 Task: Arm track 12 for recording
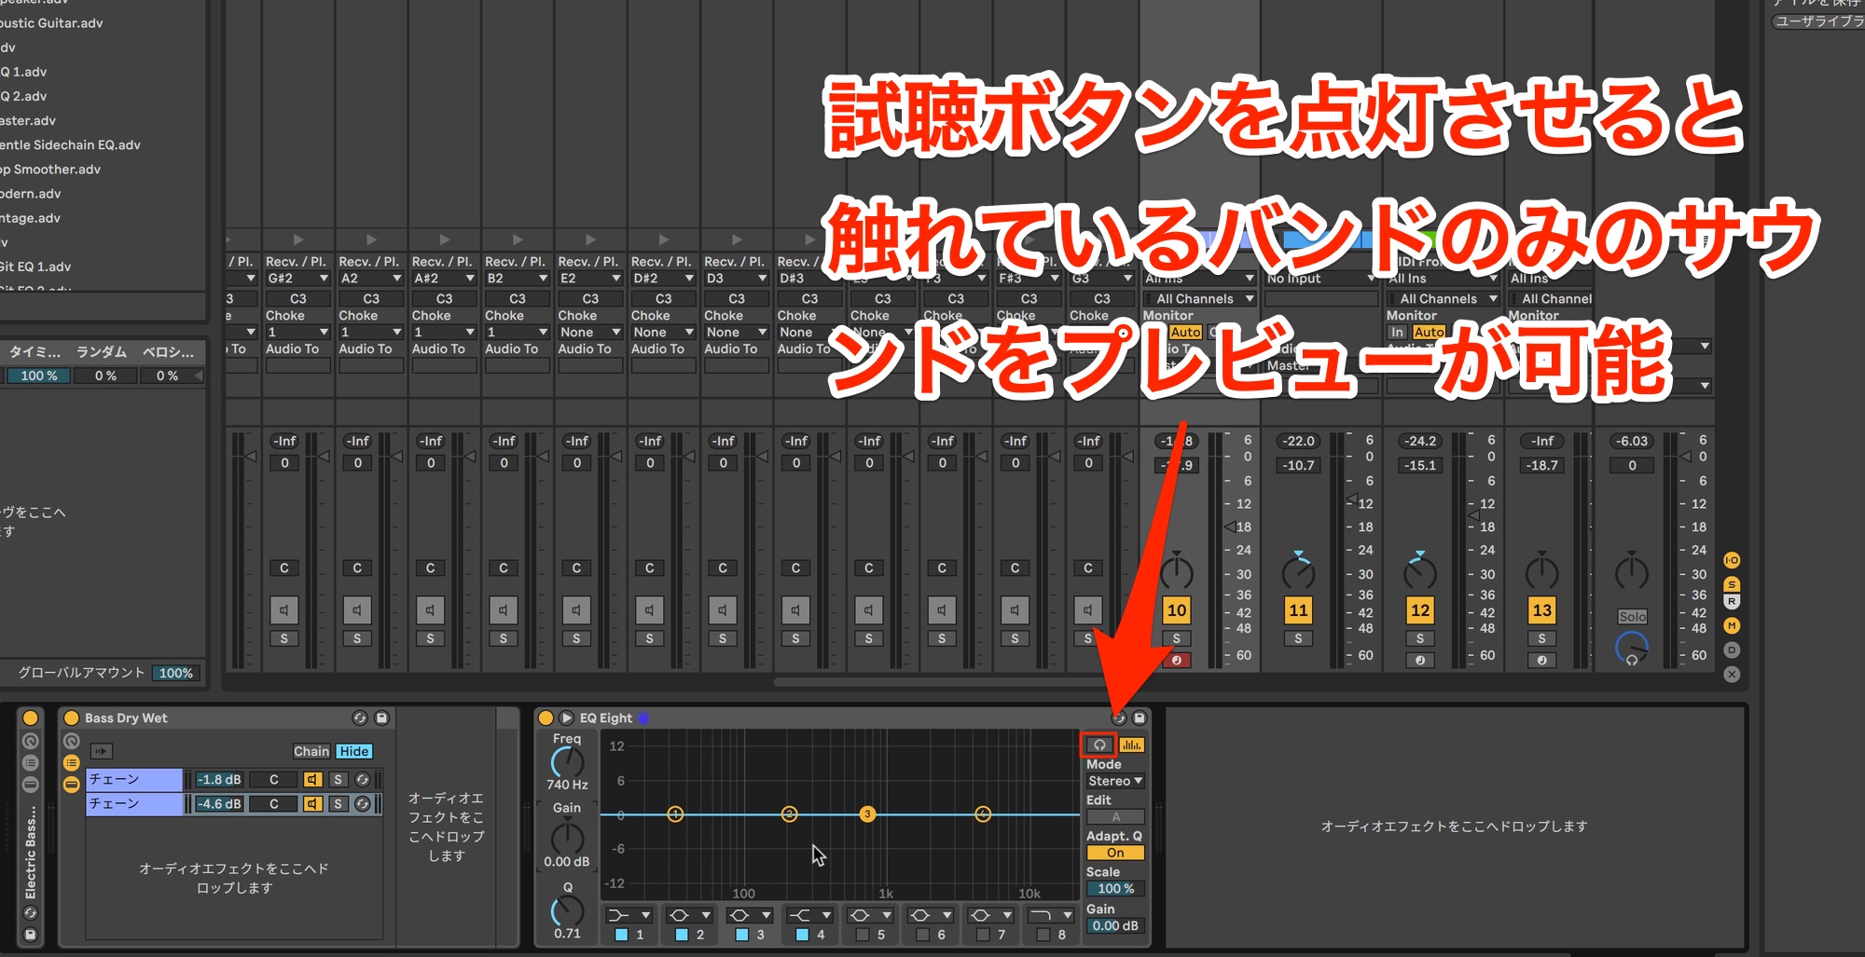(x=1420, y=660)
